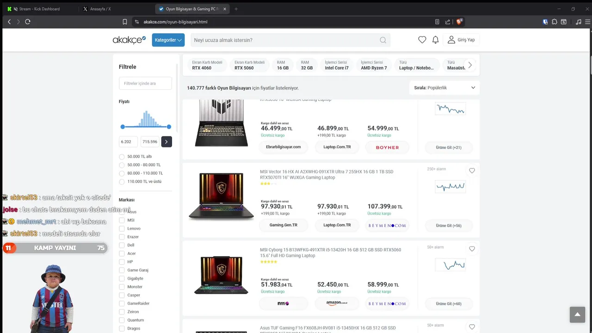Screen dimensions: 592x333
Task: Check the Dell brand checkbox
Action: point(122,245)
